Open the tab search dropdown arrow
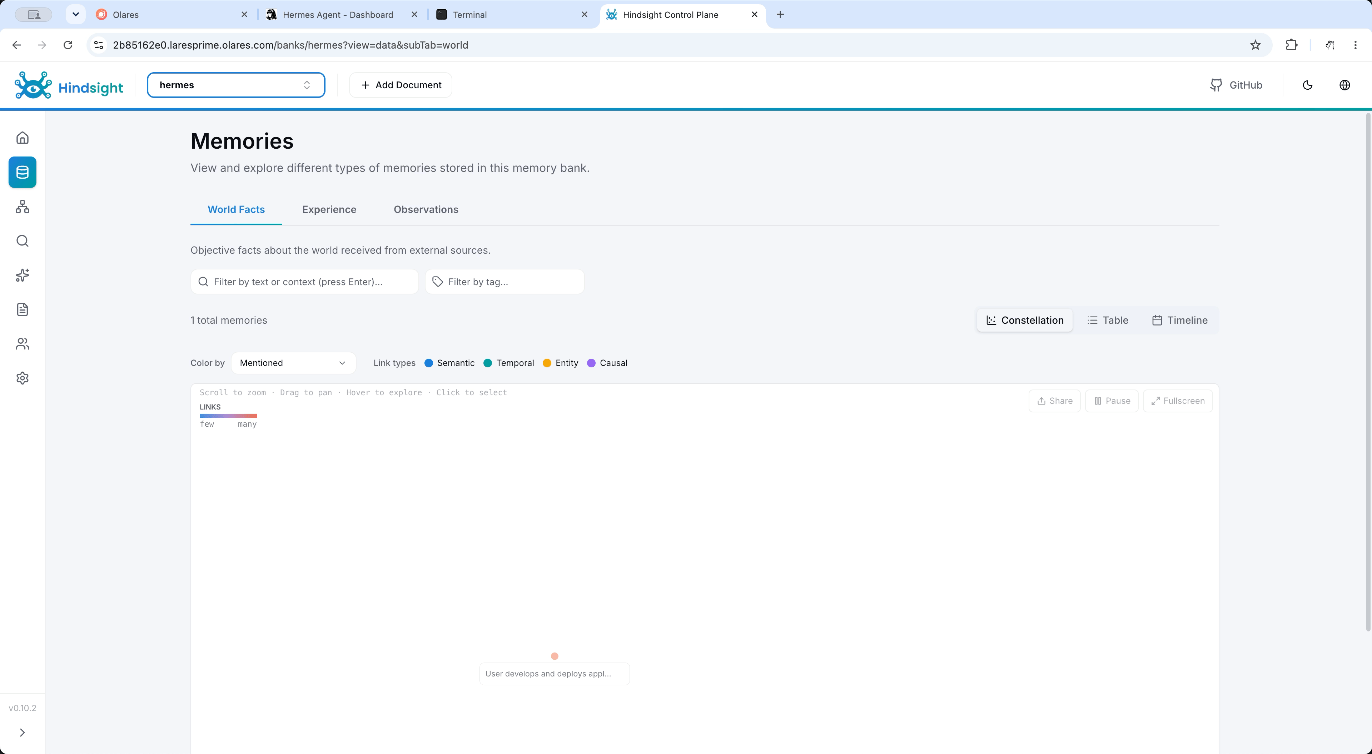 coord(76,14)
